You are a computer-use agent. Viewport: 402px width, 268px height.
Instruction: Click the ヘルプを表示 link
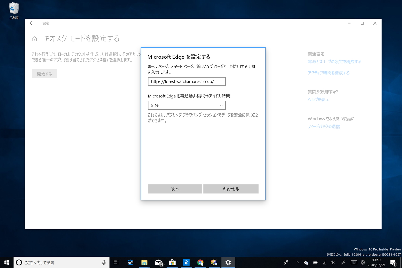click(318, 99)
